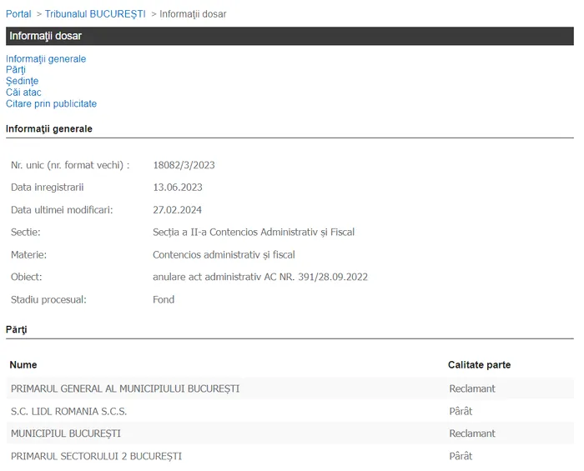Click the registration date 13.06.2023
This screenshot has height=471, width=584.
pos(178,188)
